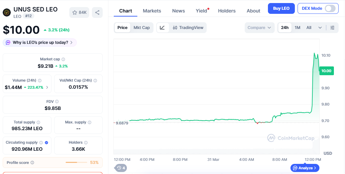Switch to TradingView chart mode

coord(188,28)
